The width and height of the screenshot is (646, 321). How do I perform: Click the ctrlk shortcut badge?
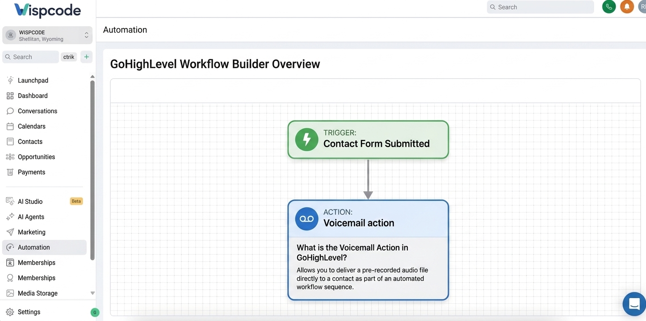(x=69, y=57)
